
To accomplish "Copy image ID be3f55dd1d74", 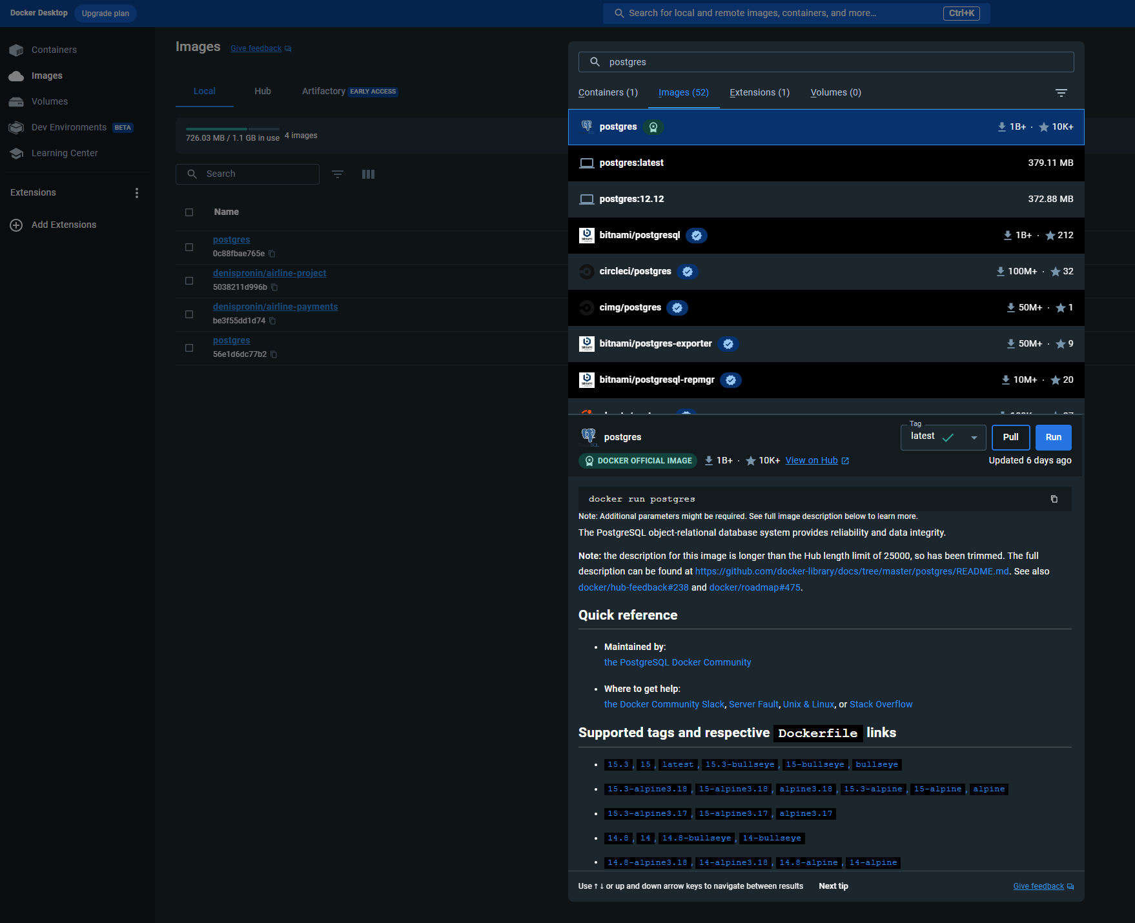I will (x=272, y=321).
